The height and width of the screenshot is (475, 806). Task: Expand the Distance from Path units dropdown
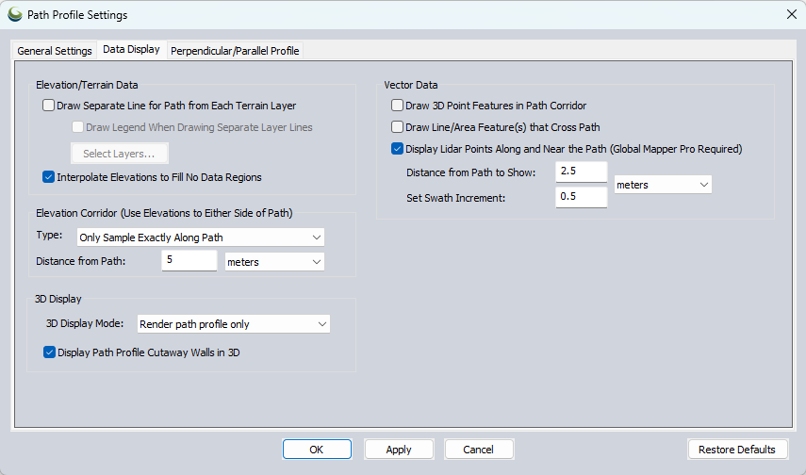tap(274, 262)
